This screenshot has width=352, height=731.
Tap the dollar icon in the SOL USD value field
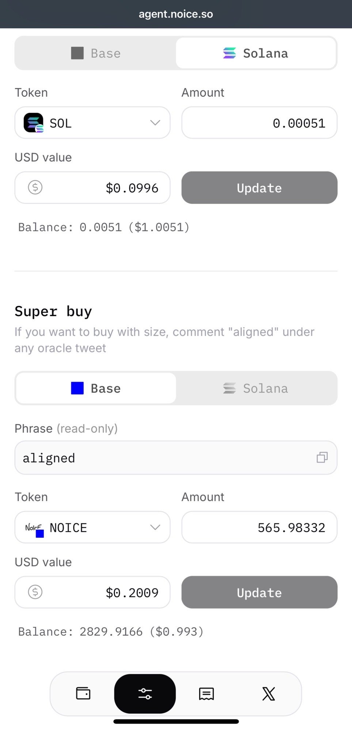coord(35,188)
